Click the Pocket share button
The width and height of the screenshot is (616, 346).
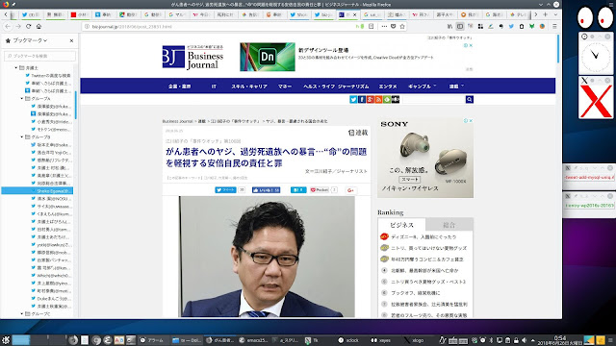pyautogui.click(x=320, y=190)
